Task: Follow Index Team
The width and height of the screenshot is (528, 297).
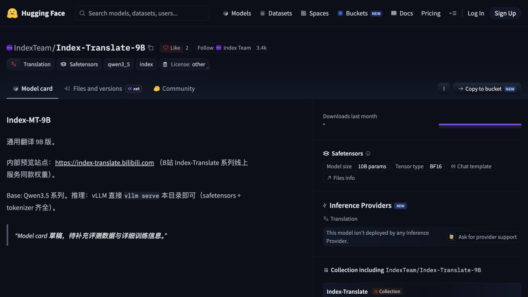Action: (224, 48)
